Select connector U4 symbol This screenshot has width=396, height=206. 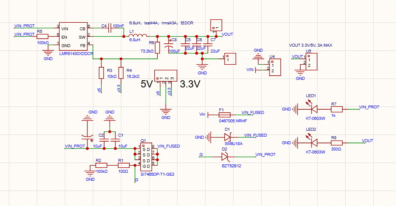coord(275,67)
